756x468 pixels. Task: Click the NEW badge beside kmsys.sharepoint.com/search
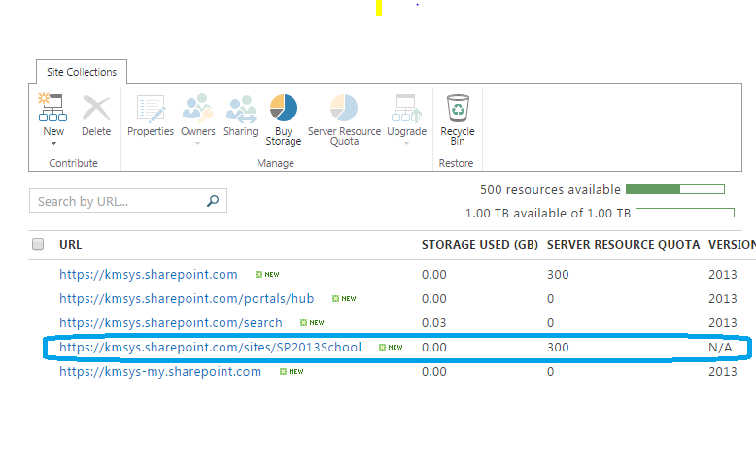click(x=312, y=323)
